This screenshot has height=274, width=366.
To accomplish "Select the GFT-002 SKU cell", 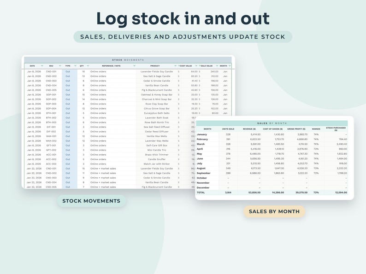I will click(51, 150).
